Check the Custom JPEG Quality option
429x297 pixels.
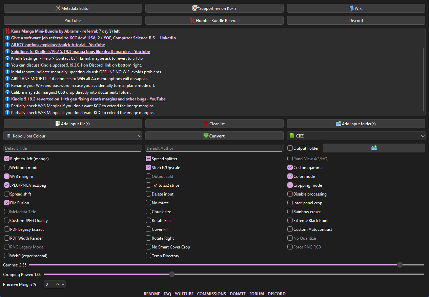click(x=7, y=220)
